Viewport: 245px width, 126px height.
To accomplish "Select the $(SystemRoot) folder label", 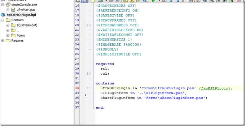I will [27, 25].
